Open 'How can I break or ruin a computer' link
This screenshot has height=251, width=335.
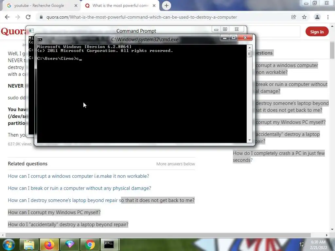tap(79, 188)
